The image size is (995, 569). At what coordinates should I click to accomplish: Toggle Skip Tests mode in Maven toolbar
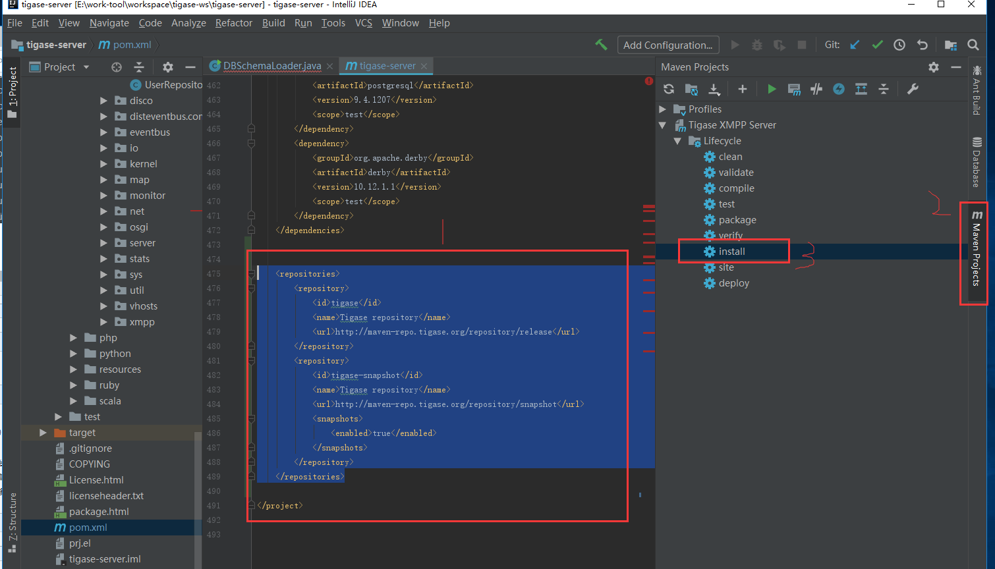click(x=839, y=89)
